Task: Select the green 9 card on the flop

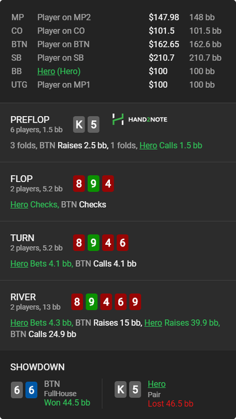Action: (94, 184)
